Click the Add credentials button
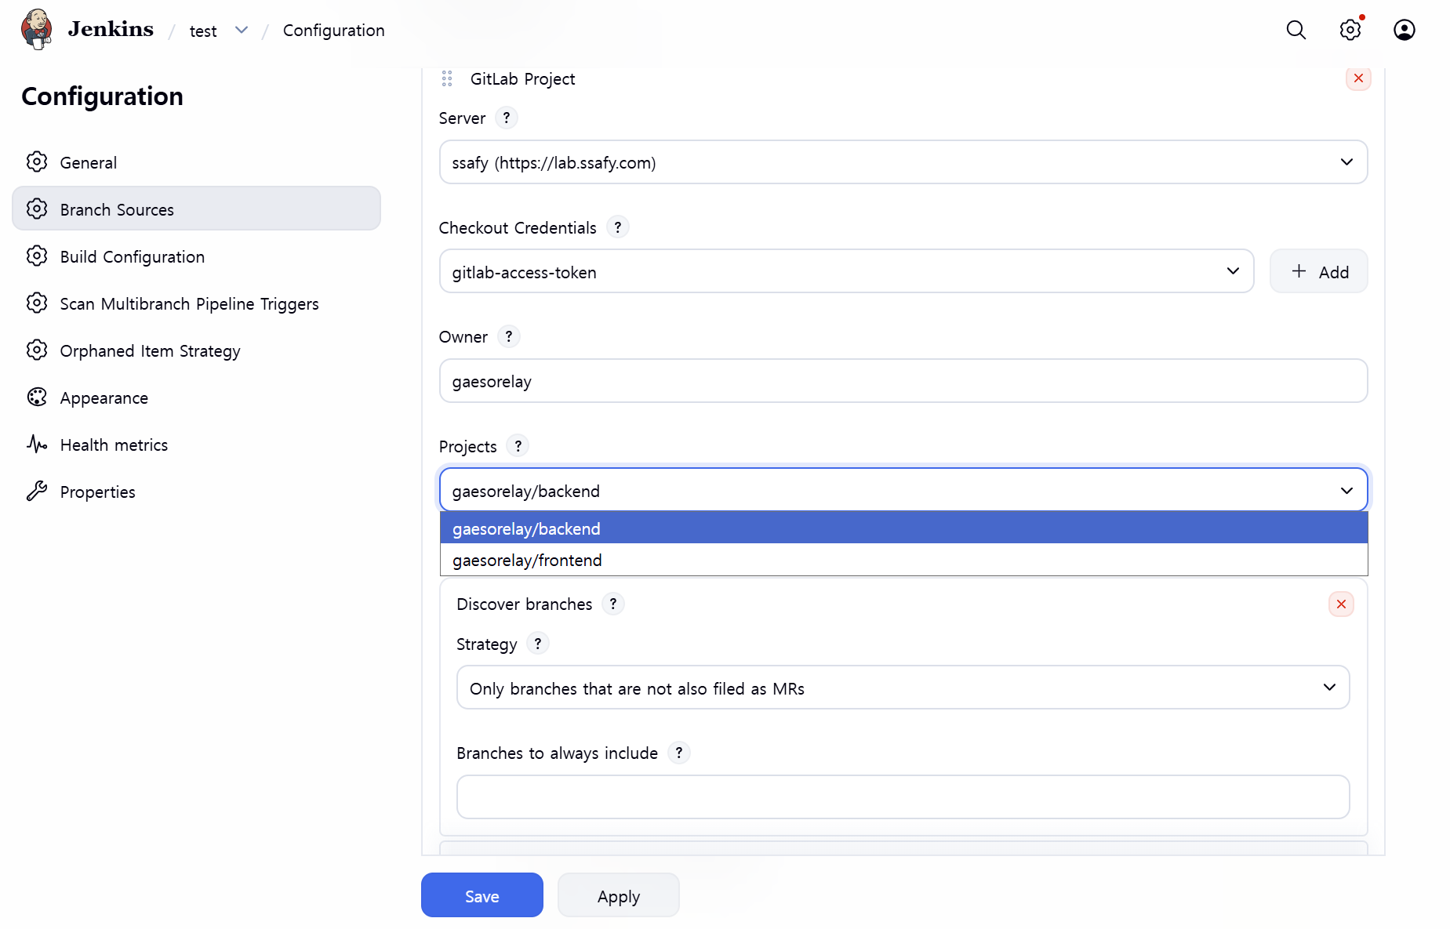Viewport: 1450px width, 929px height. [x=1318, y=271]
